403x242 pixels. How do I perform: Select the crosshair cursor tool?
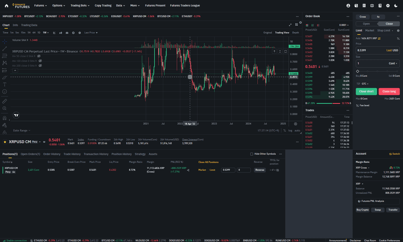5,41
